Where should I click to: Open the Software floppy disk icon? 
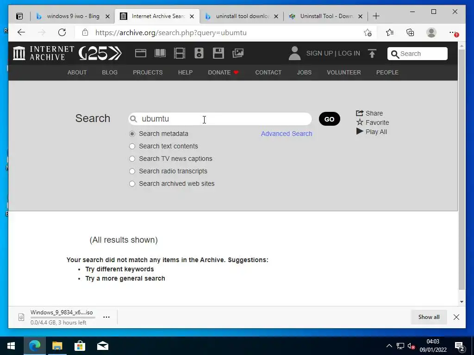point(218,53)
